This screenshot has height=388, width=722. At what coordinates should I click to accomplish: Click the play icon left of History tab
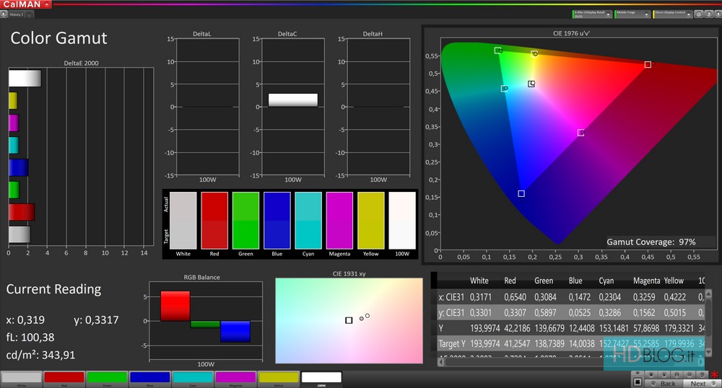[x=4, y=14]
